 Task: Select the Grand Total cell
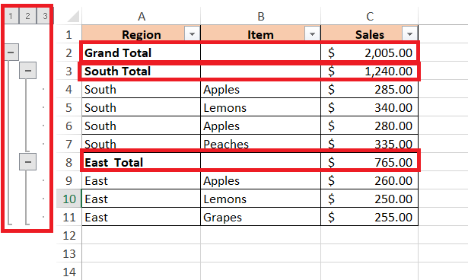(x=142, y=52)
